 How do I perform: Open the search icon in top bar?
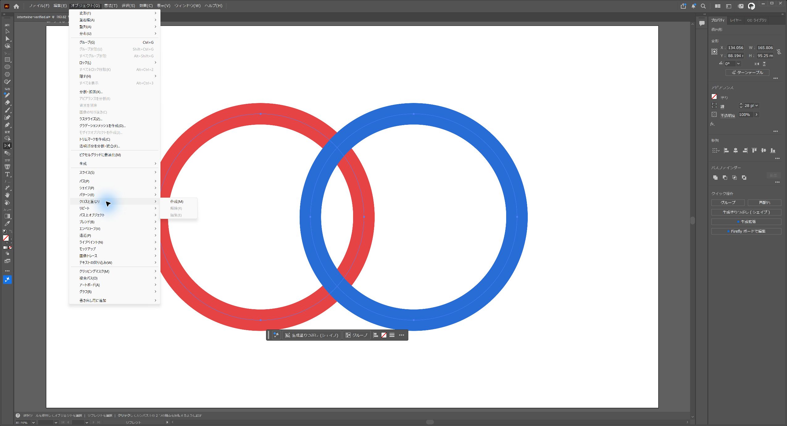[x=703, y=6]
